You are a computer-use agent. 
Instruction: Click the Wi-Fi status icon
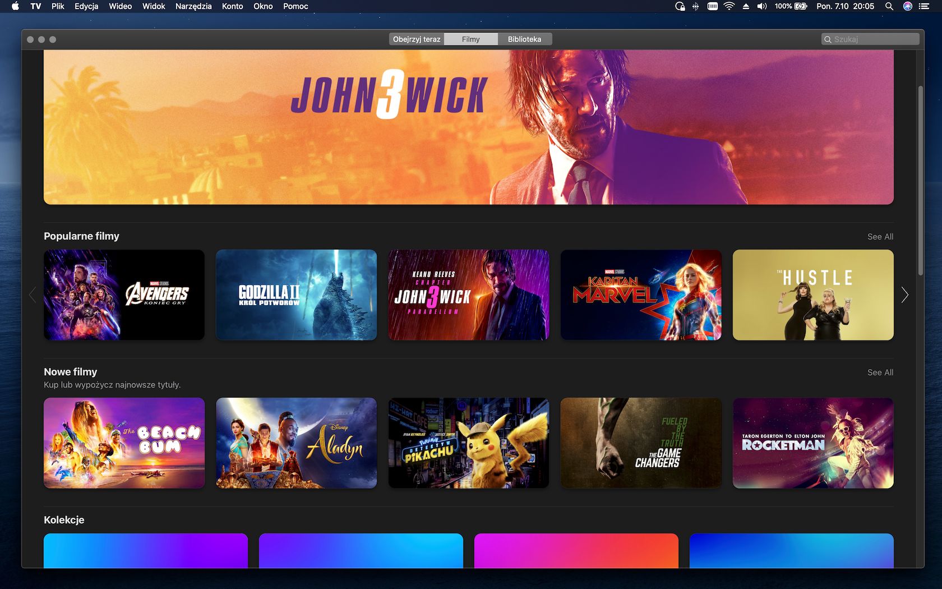pos(728,6)
